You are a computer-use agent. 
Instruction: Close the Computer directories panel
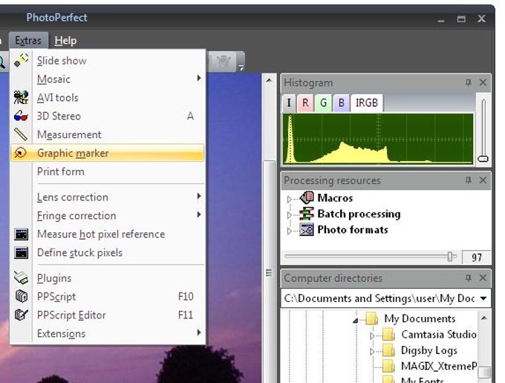pyautogui.click(x=483, y=278)
